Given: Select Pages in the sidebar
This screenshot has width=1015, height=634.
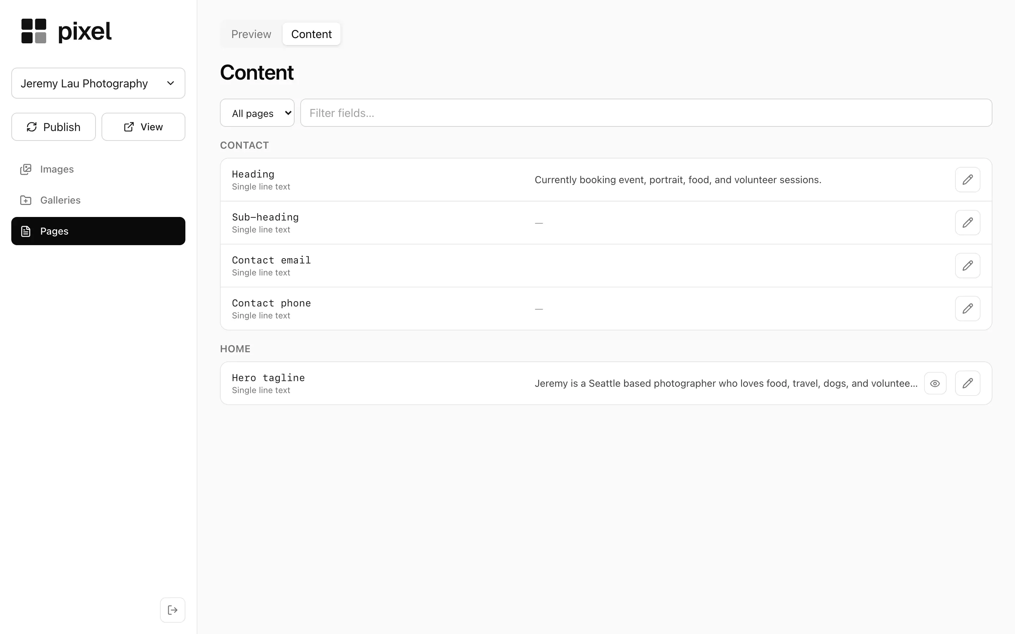Looking at the screenshot, I should click(98, 231).
